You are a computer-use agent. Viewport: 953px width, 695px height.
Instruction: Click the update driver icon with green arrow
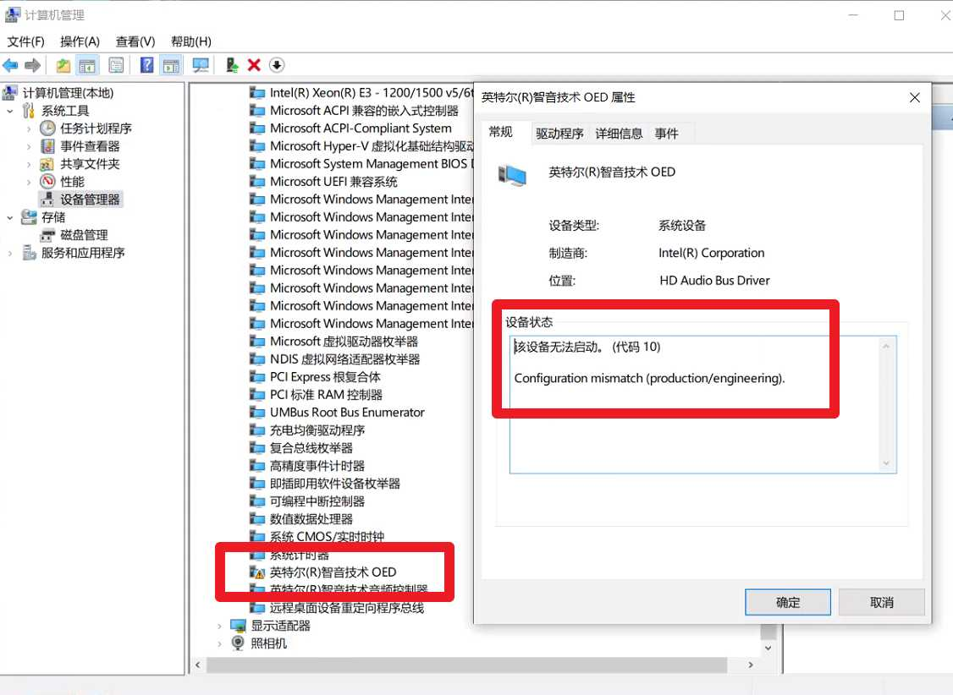point(232,65)
